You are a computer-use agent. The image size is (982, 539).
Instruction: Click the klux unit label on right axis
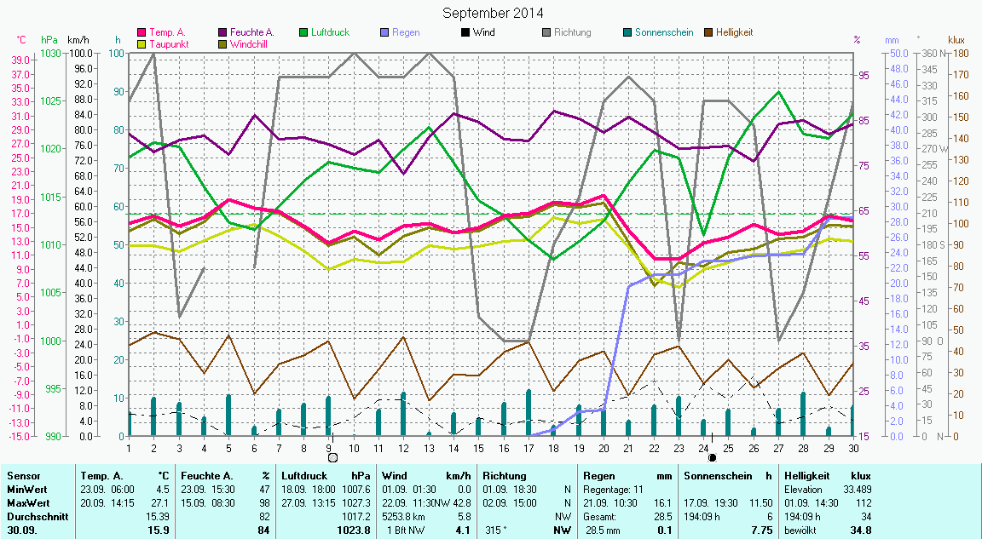tap(956, 40)
